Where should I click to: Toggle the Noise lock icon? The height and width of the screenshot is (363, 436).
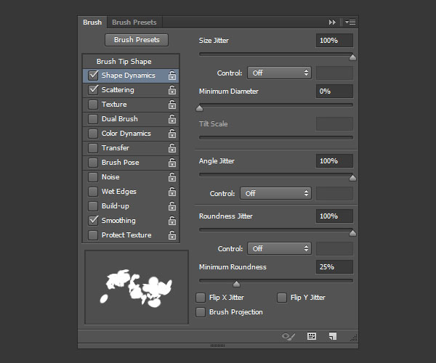pyautogui.click(x=172, y=177)
